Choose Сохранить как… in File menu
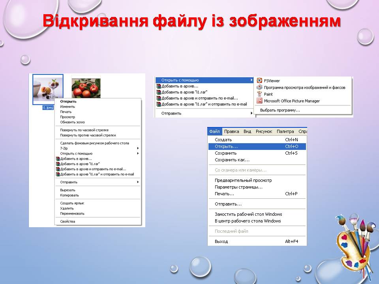This screenshot has height=284, width=379. point(232,160)
